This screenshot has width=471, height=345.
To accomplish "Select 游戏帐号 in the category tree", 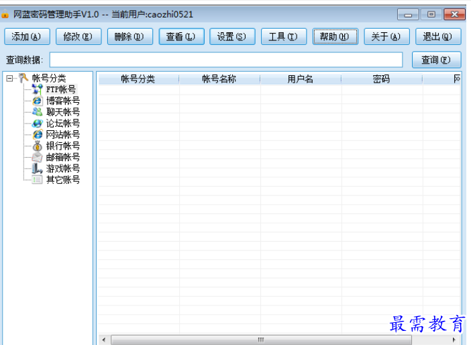I will (x=63, y=168).
